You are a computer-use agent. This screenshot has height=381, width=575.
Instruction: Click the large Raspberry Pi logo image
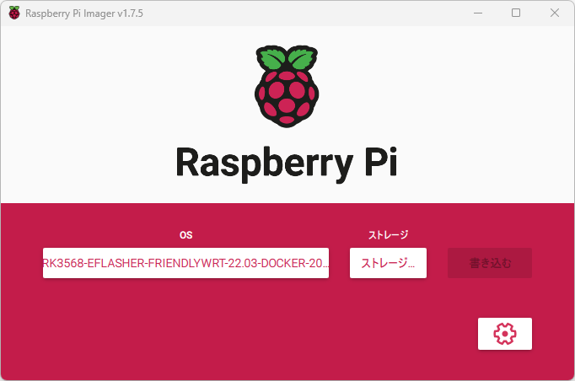[x=287, y=87]
